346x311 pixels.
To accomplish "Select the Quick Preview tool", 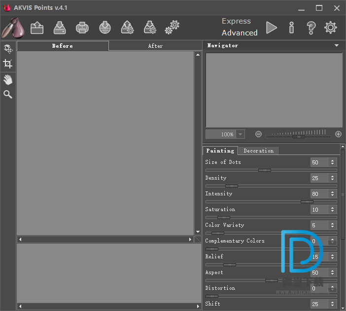I will (8, 49).
